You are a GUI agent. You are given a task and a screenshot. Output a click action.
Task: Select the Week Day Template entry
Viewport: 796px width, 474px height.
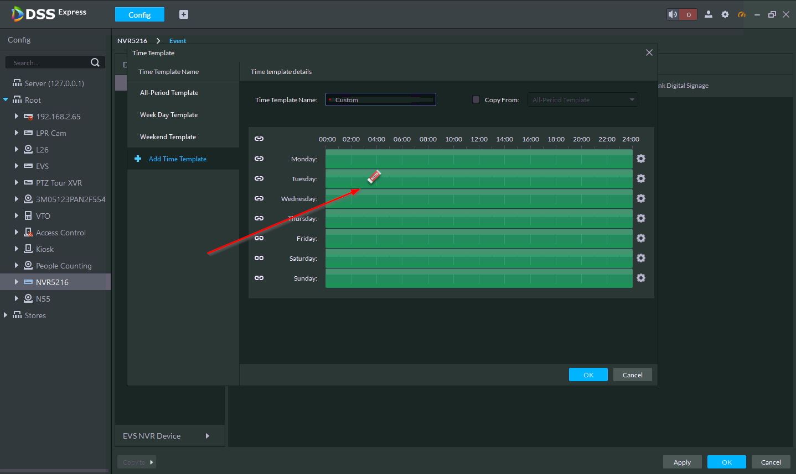pos(169,115)
